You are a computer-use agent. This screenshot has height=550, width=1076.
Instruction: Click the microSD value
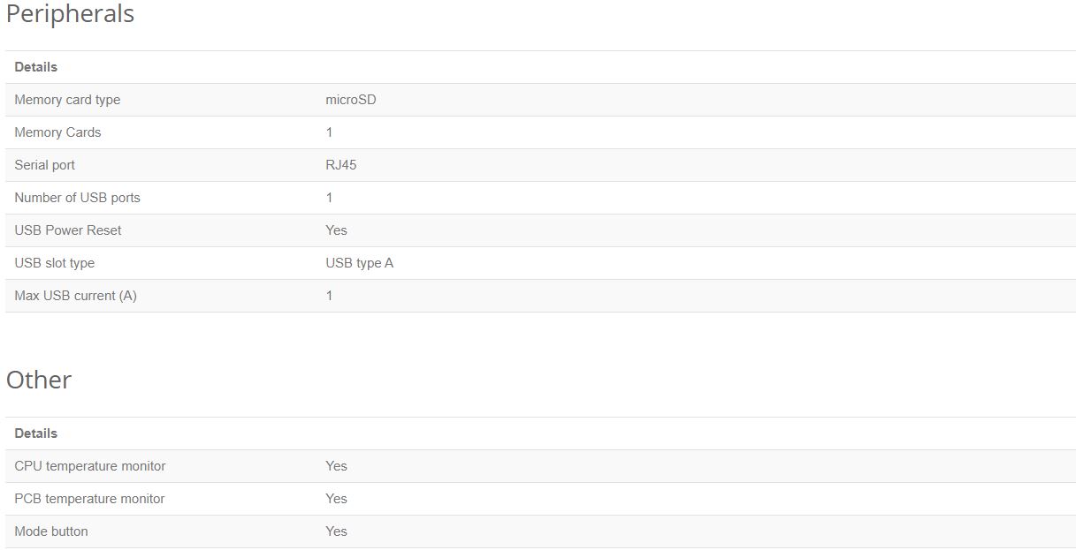(351, 100)
